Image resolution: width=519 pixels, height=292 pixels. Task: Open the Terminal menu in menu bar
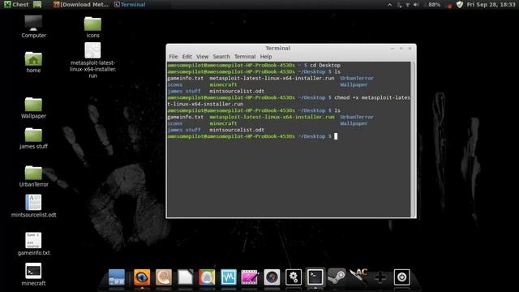(245, 57)
